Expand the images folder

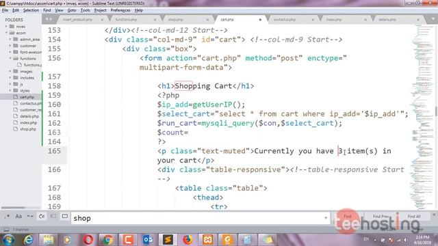(x=10, y=71)
